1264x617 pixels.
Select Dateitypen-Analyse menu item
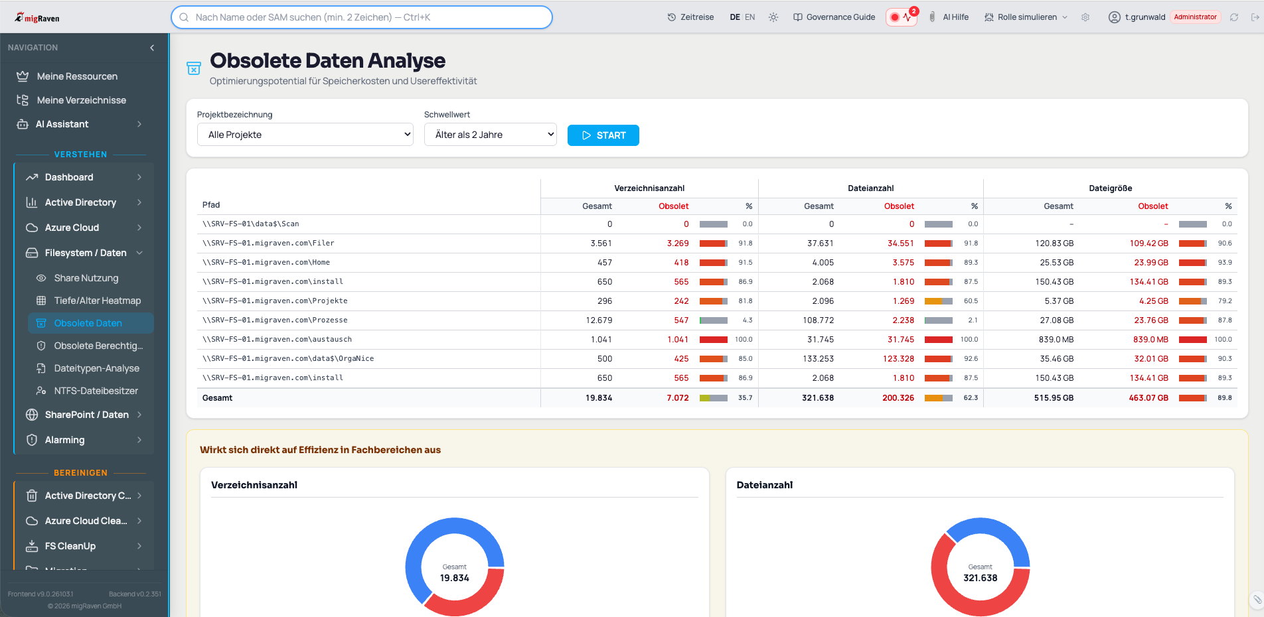pos(97,368)
